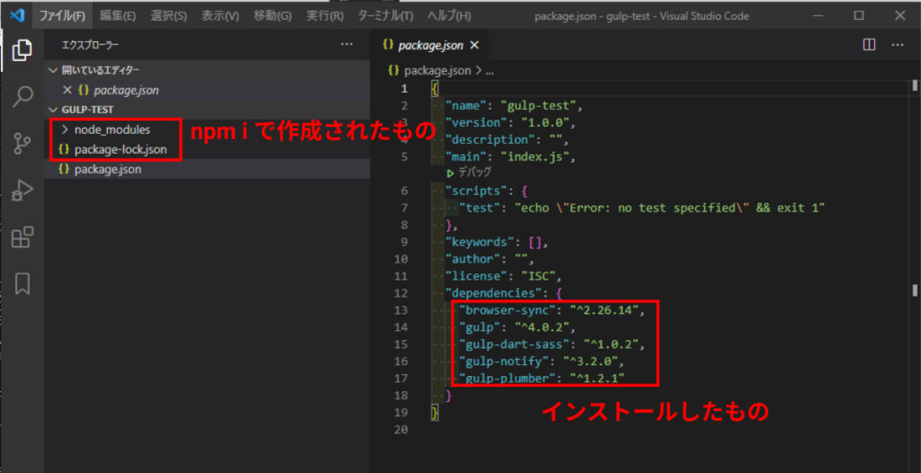The height and width of the screenshot is (473, 921).
Task: Click the "gulp-notify" dependency
Action: tap(504, 361)
